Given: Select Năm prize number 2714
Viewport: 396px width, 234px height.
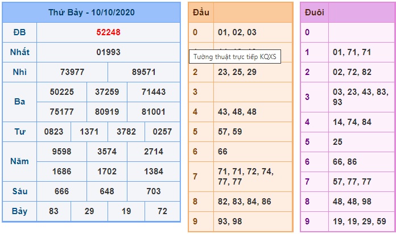Looking at the screenshot, I should click(154, 152).
